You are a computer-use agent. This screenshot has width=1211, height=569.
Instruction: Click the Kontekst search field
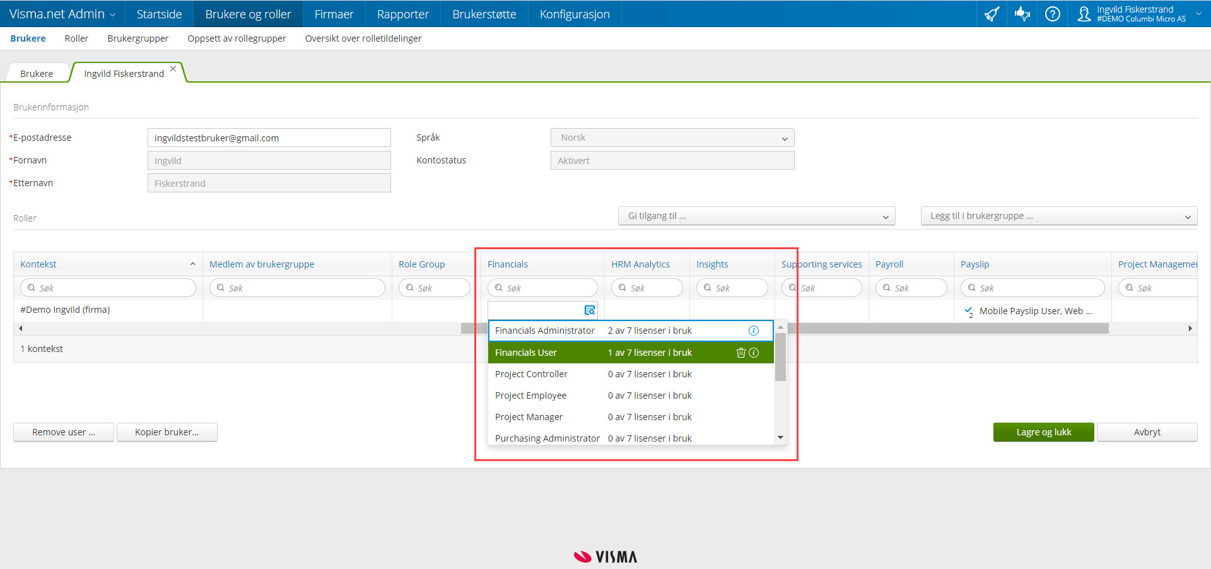pos(108,288)
